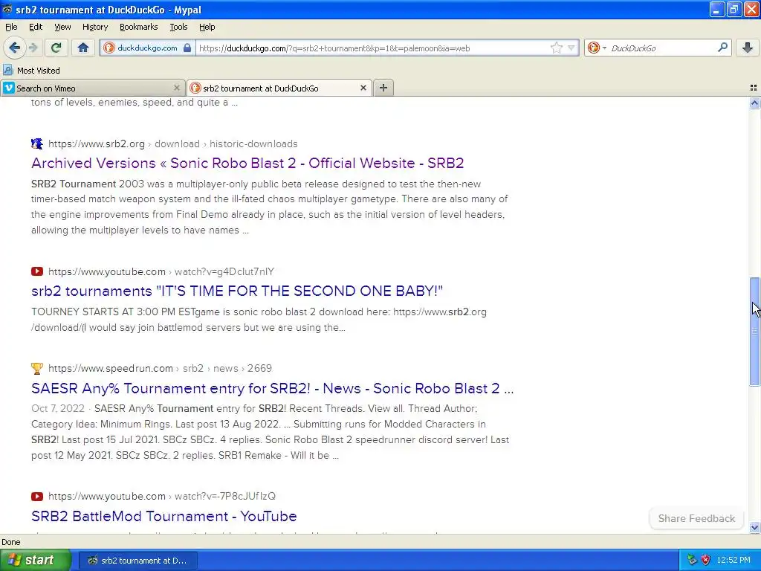
Task: Open the Help menu
Action: (x=207, y=27)
